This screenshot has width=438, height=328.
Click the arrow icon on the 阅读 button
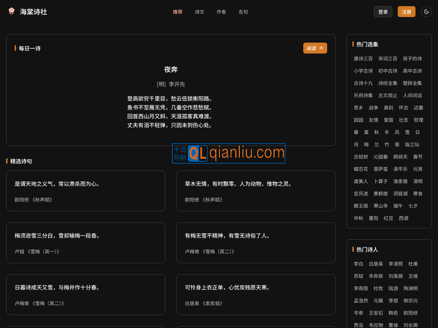tap(321, 48)
